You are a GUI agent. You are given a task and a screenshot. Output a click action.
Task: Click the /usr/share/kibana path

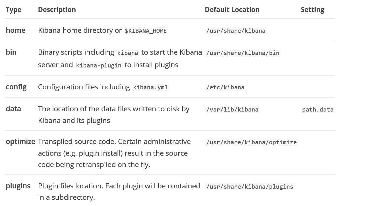click(x=236, y=31)
